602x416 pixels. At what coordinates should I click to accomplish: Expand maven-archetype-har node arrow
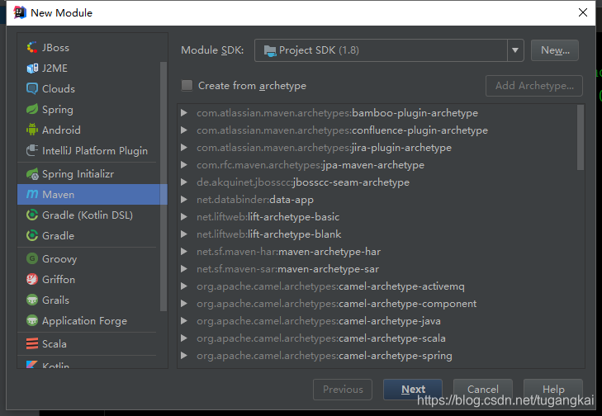point(184,252)
